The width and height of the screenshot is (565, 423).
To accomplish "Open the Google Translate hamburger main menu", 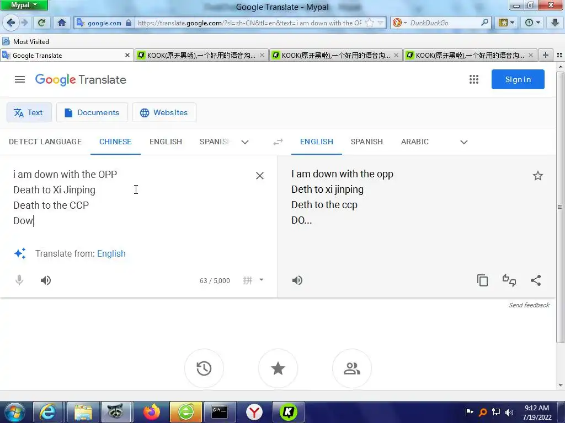I will pos(20,79).
